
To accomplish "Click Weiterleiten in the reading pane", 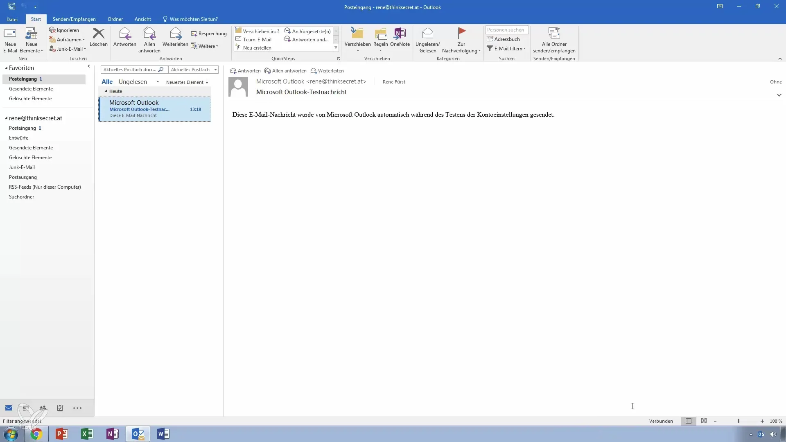I will coord(327,71).
